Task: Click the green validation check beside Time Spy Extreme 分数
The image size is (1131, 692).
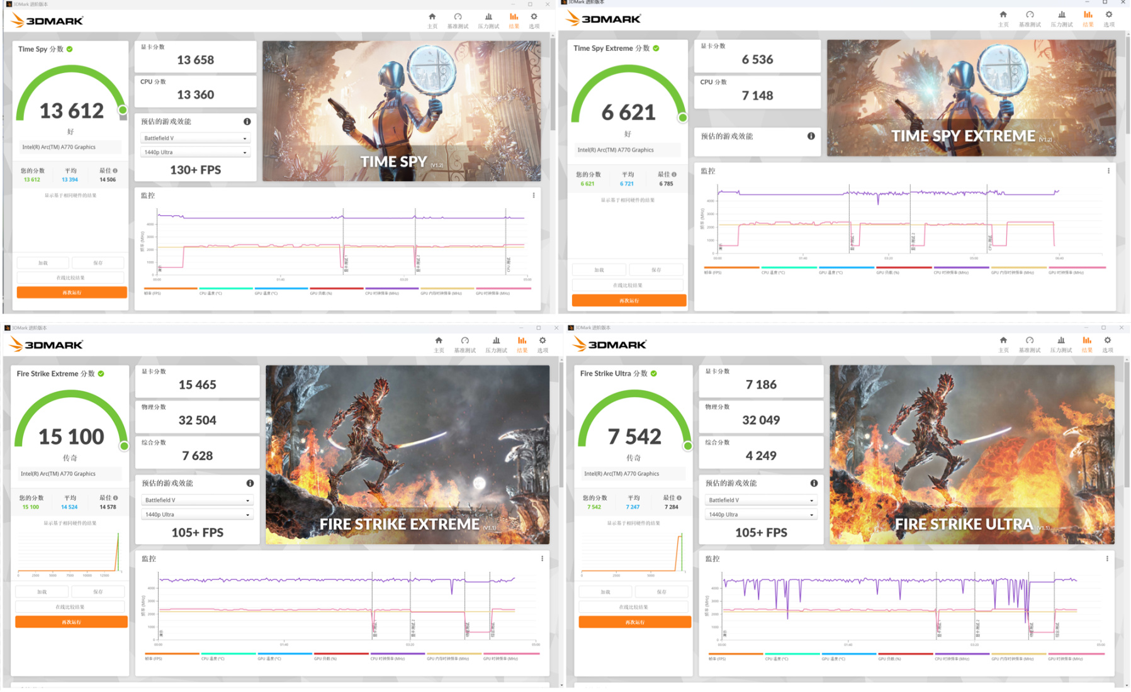Action: coord(656,48)
